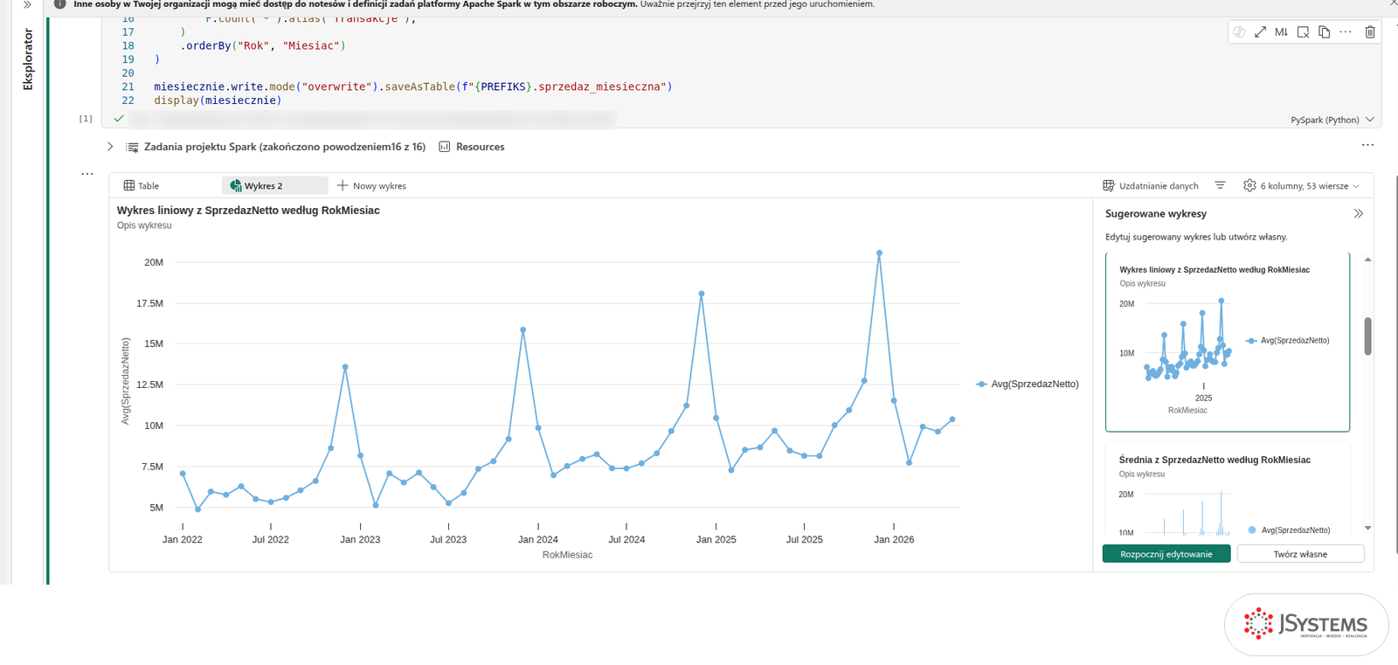The image size is (1398, 665).
Task: Clear cell output with the box-x icon
Action: pos(1303,32)
